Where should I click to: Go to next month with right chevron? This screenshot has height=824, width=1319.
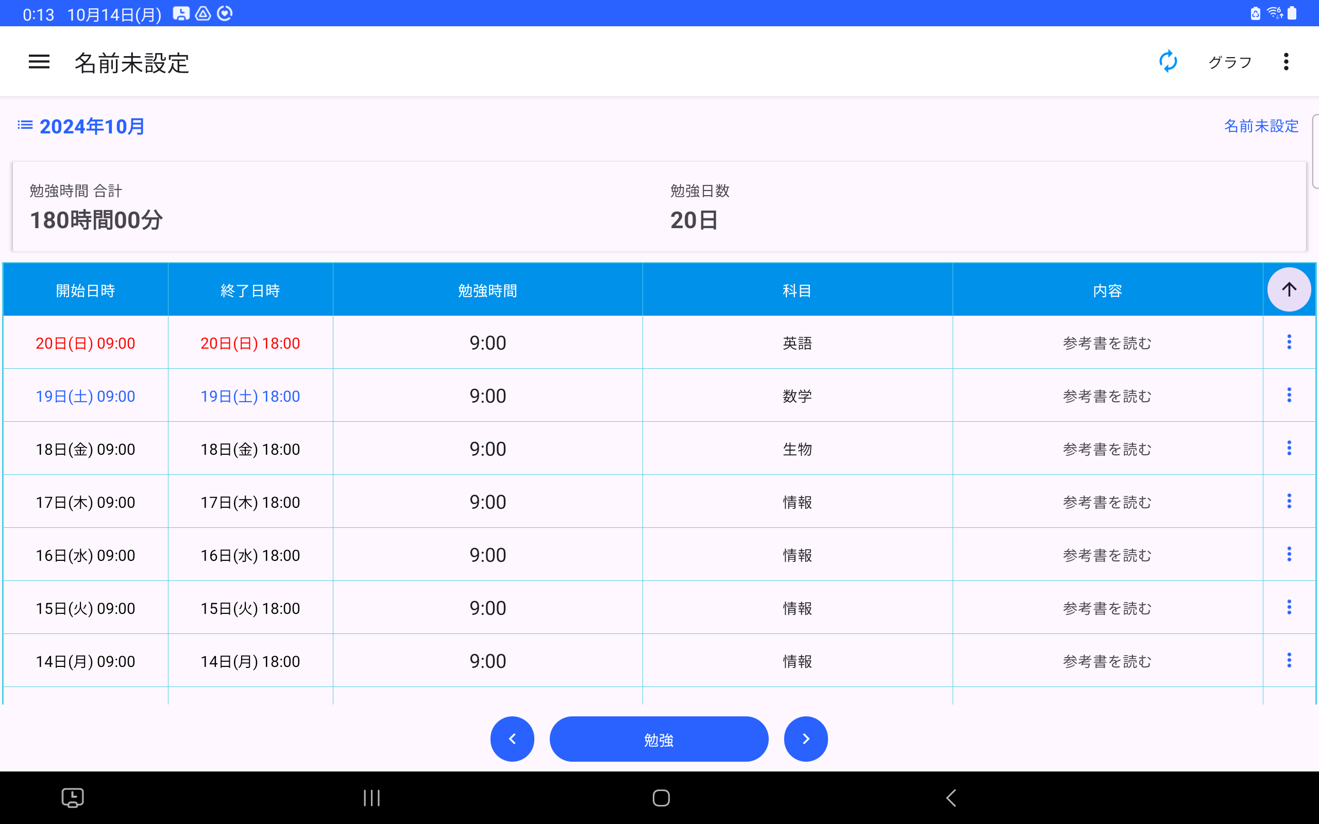806,739
